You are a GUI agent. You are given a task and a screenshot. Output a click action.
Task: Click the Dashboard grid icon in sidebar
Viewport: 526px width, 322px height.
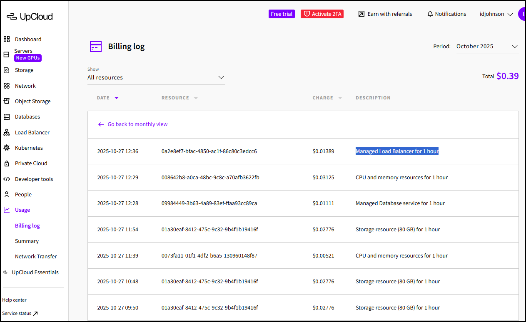[x=7, y=39]
